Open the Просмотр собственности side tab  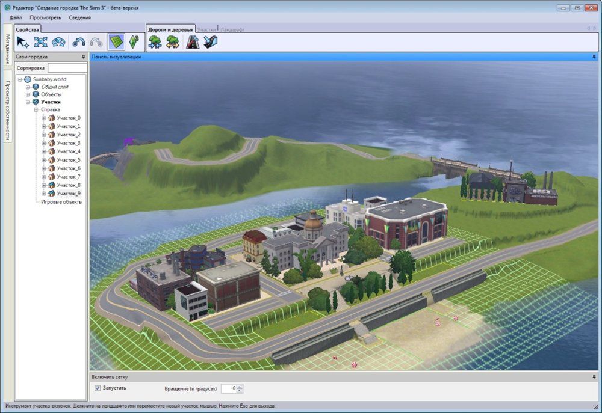(8, 111)
